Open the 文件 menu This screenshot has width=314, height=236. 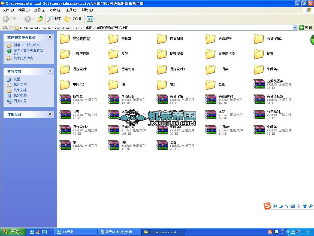8,10
